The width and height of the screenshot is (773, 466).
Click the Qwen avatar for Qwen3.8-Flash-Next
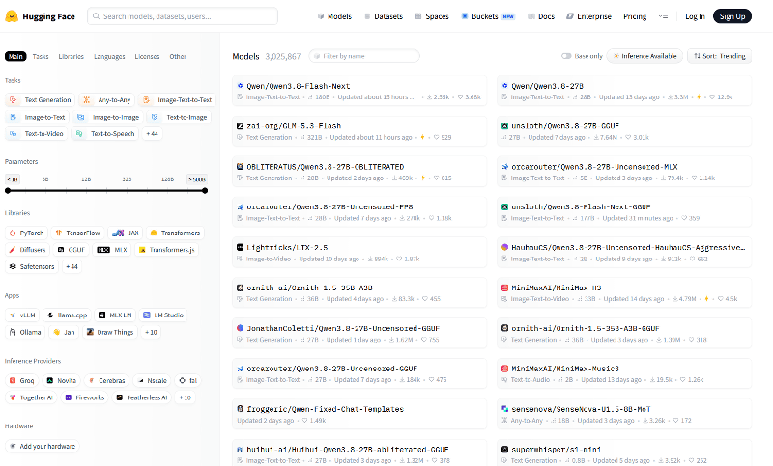coord(240,86)
